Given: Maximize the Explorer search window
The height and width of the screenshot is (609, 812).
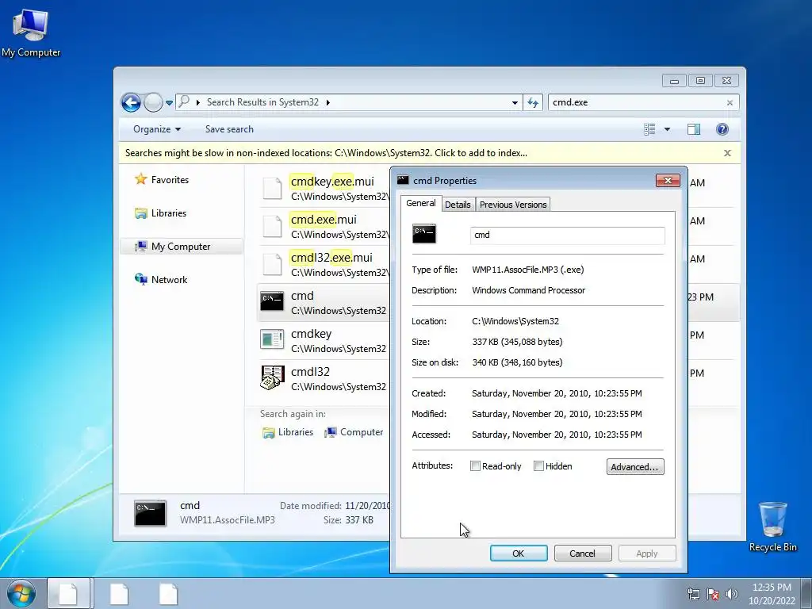Looking at the screenshot, I should click(x=700, y=80).
